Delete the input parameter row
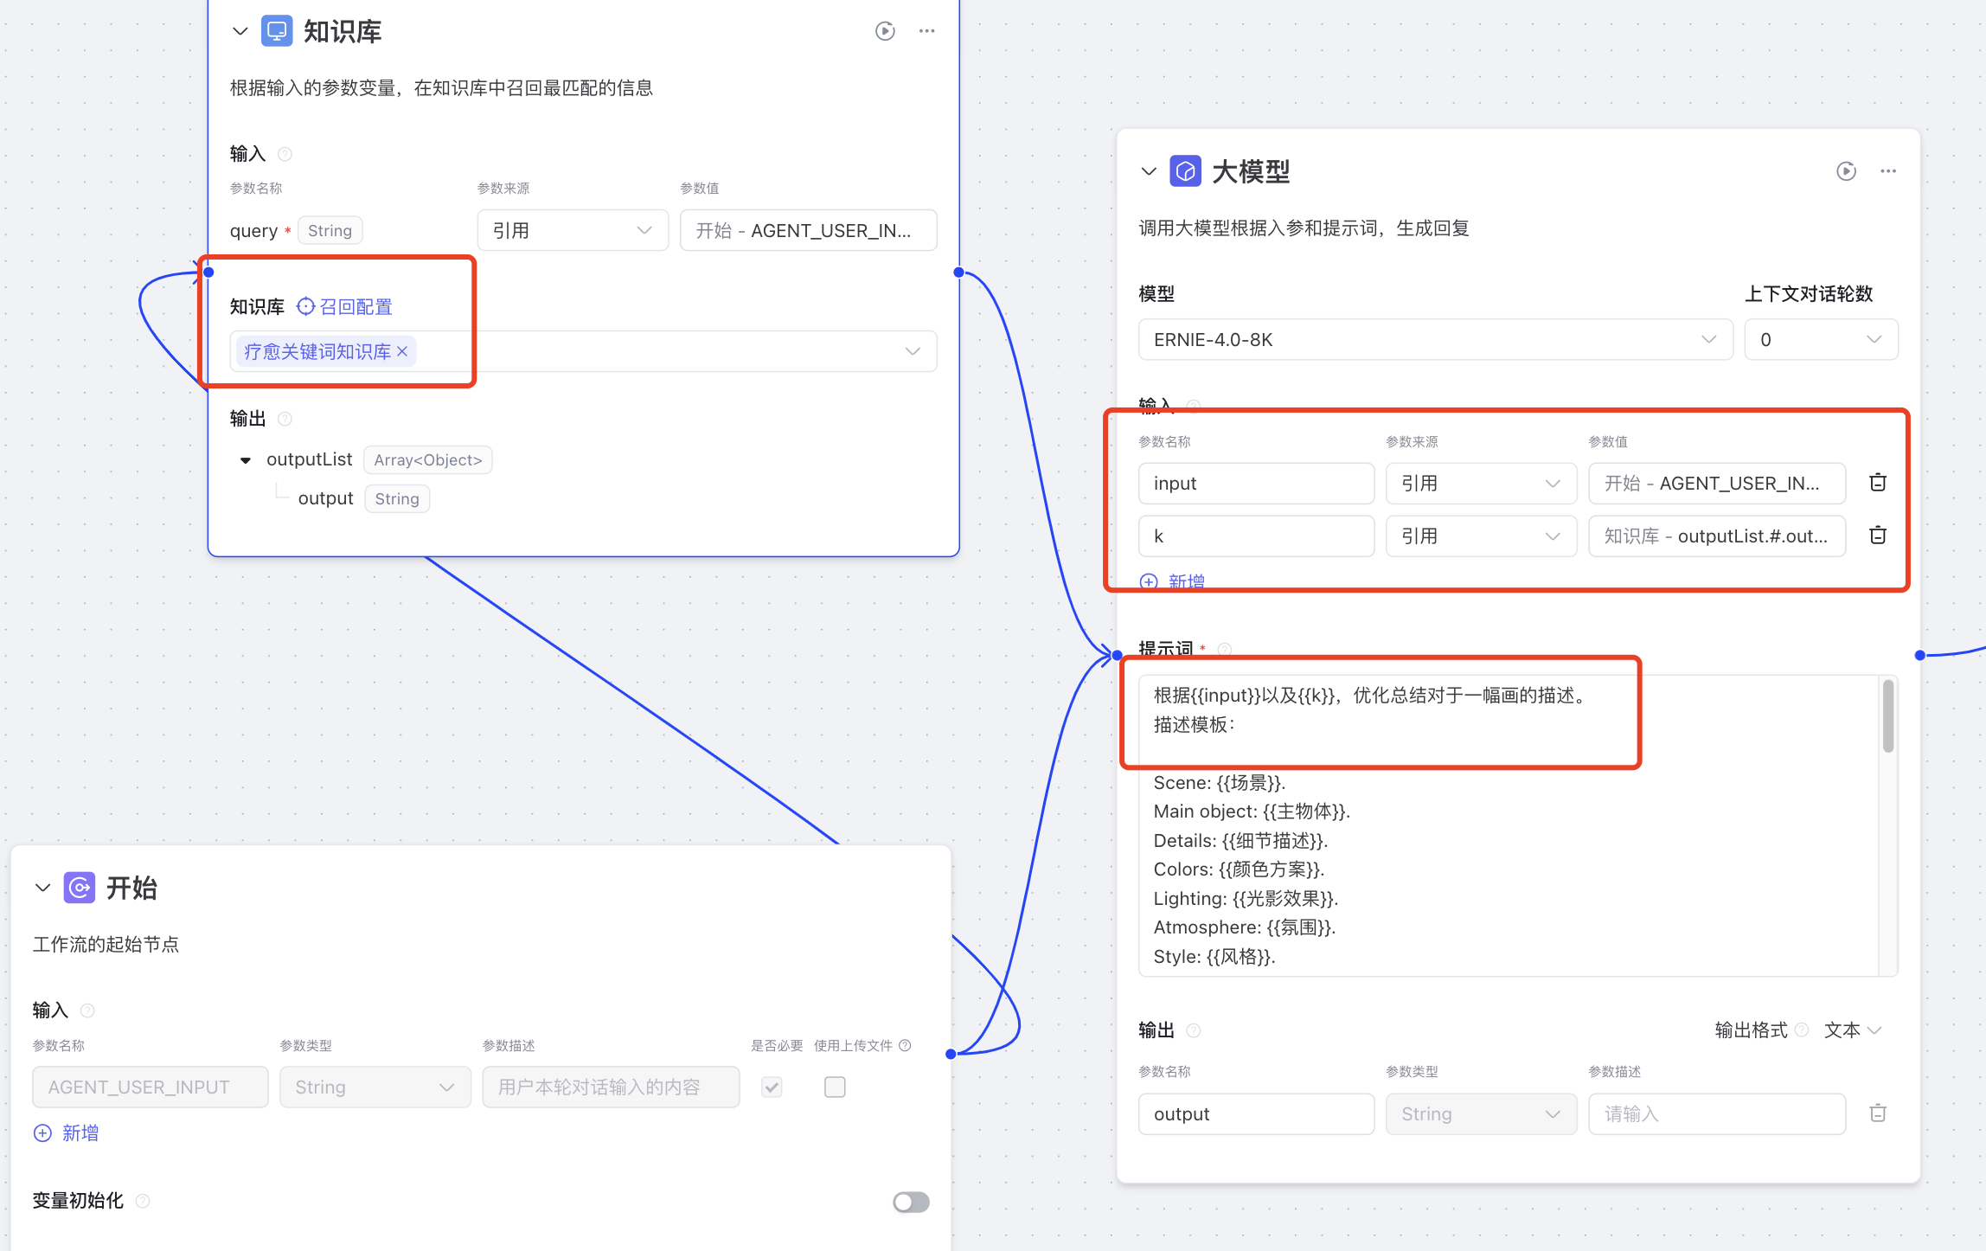The height and width of the screenshot is (1251, 1986). 1877,483
